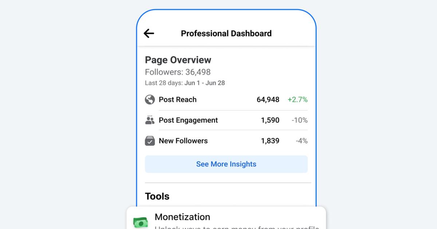Select the Post Reach row label
437x229 pixels.
178,100
